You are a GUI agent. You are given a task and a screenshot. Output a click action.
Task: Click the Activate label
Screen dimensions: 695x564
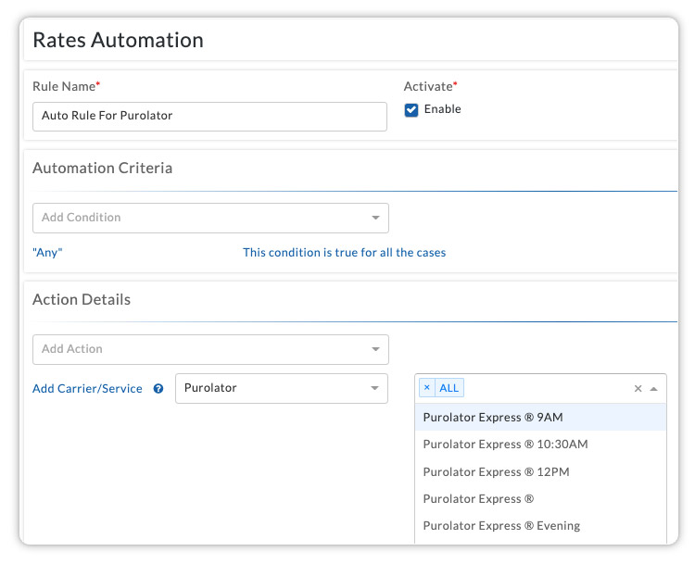click(430, 86)
